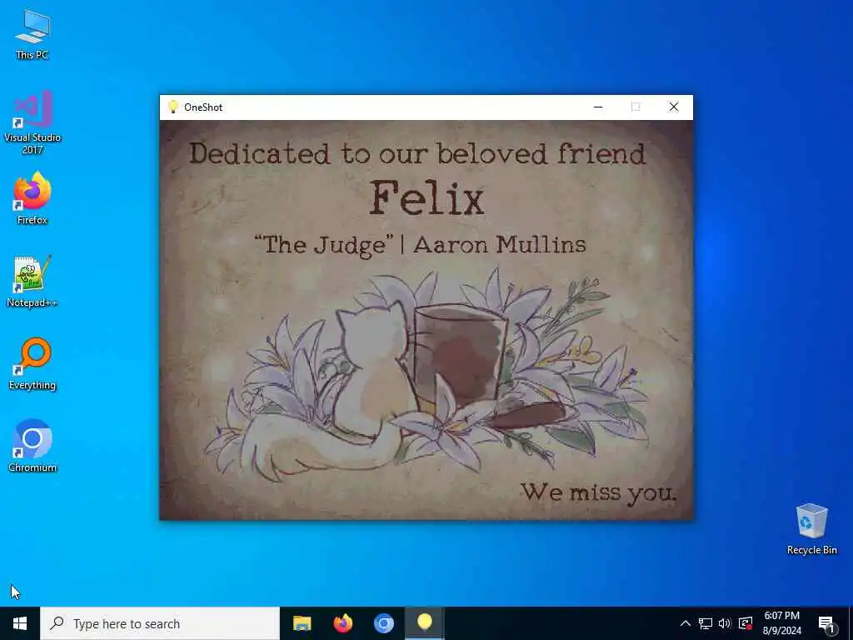Show hidden system tray icons

click(686, 623)
